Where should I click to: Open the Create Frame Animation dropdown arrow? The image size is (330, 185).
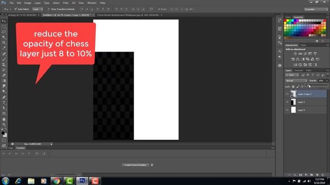coord(152,165)
